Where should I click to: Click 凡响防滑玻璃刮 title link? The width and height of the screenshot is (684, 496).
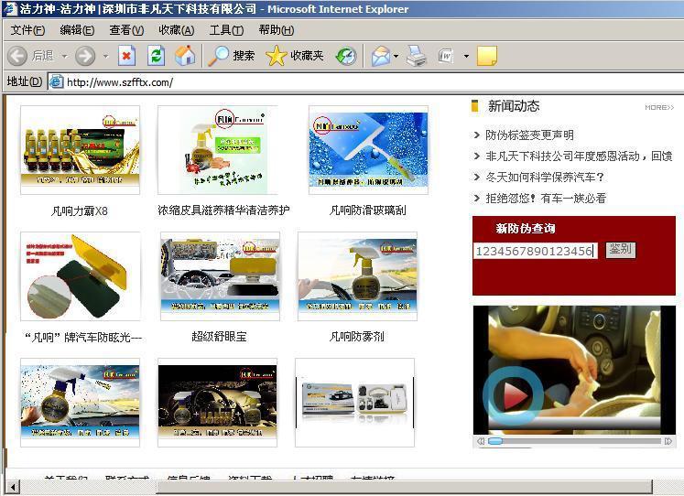tap(367, 210)
